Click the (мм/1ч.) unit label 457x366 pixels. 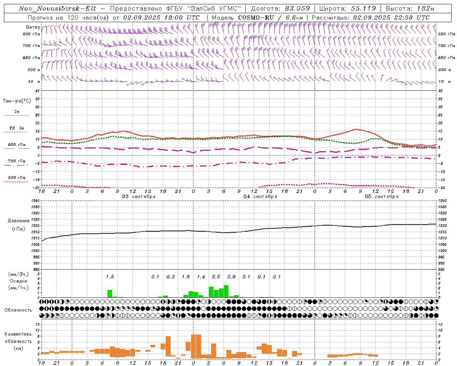point(19,288)
